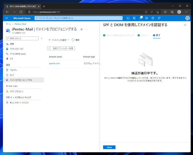Open the browser settings and more menu

tap(186, 12)
